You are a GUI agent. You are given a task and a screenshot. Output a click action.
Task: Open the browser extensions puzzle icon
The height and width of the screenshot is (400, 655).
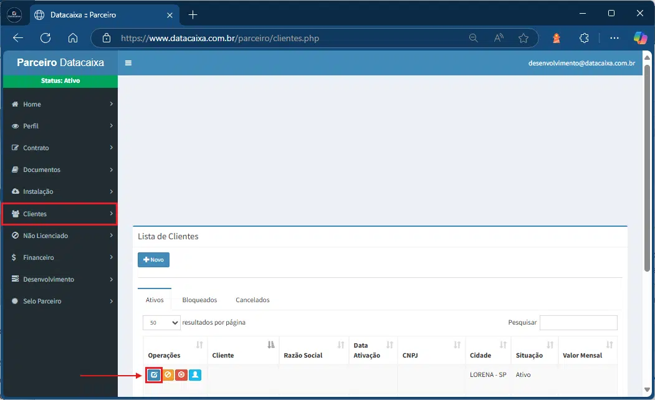coord(584,39)
